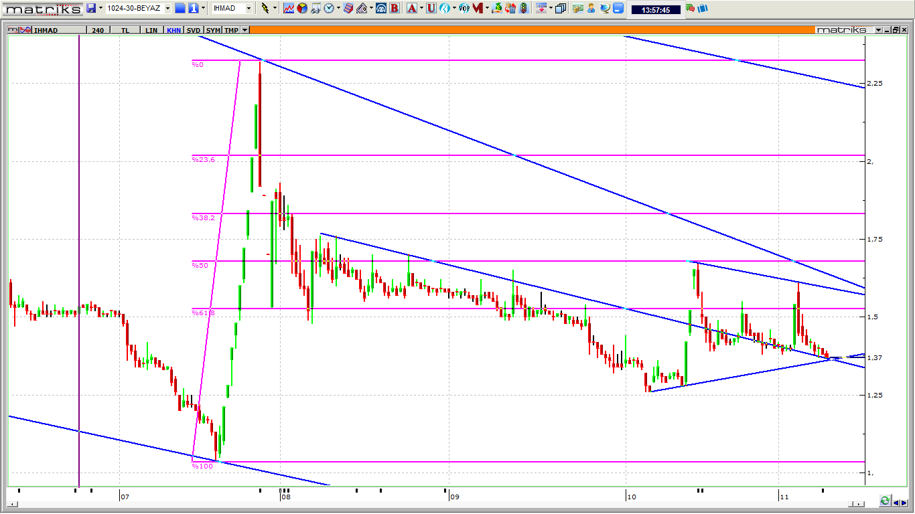Click the TMP tab in chart header
The height and width of the screenshot is (514, 915).
[231, 30]
